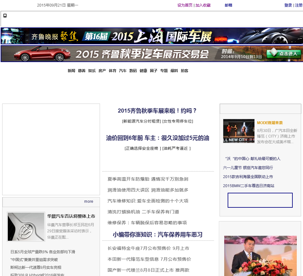Open headline 油价回到6年前 车主
This screenshot has width=303, height=276.
[x=158, y=138]
